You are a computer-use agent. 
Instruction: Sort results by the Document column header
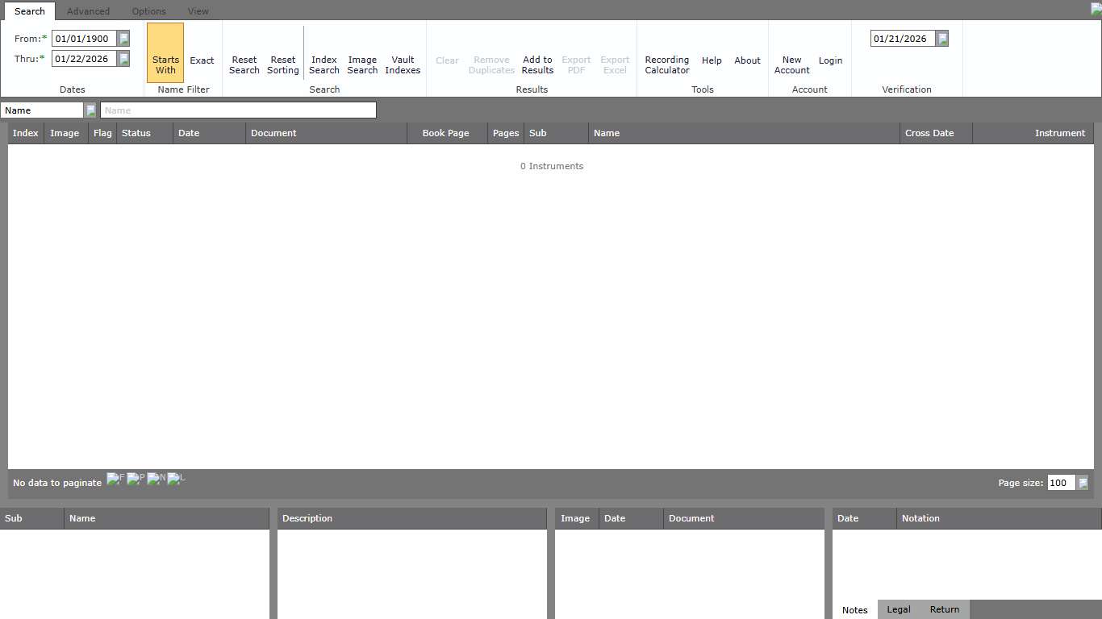[273, 133]
